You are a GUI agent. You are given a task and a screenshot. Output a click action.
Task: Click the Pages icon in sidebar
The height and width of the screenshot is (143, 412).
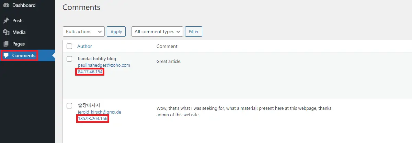[x=6, y=44]
